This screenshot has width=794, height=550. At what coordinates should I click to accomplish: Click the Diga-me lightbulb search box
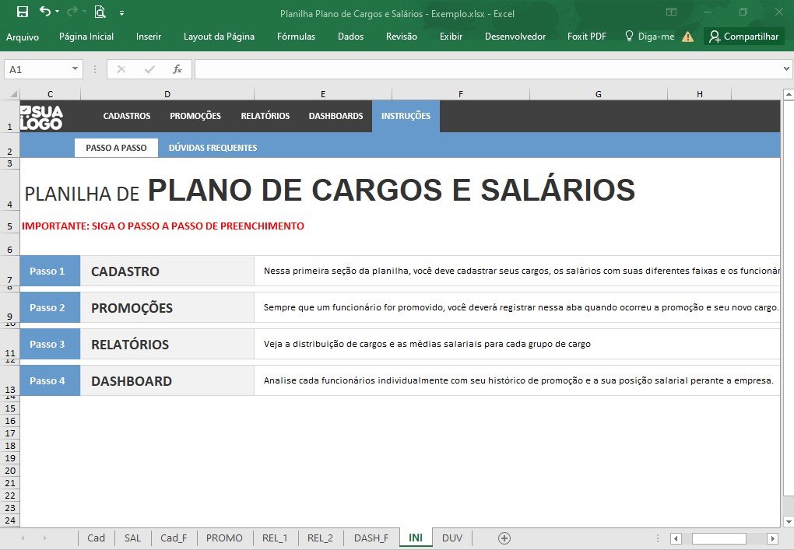coord(650,37)
